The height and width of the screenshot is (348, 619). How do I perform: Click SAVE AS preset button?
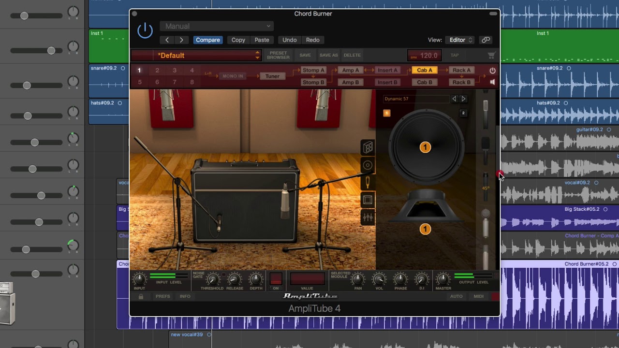pyautogui.click(x=329, y=55)
